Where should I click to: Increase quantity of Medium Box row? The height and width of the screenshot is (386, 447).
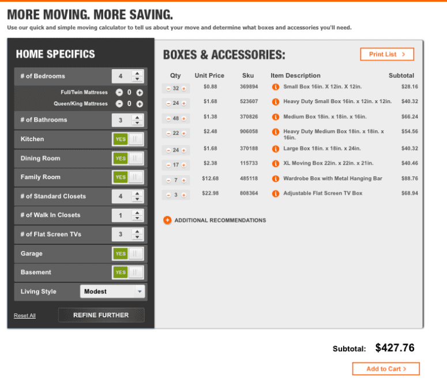(x=184, y=118)
